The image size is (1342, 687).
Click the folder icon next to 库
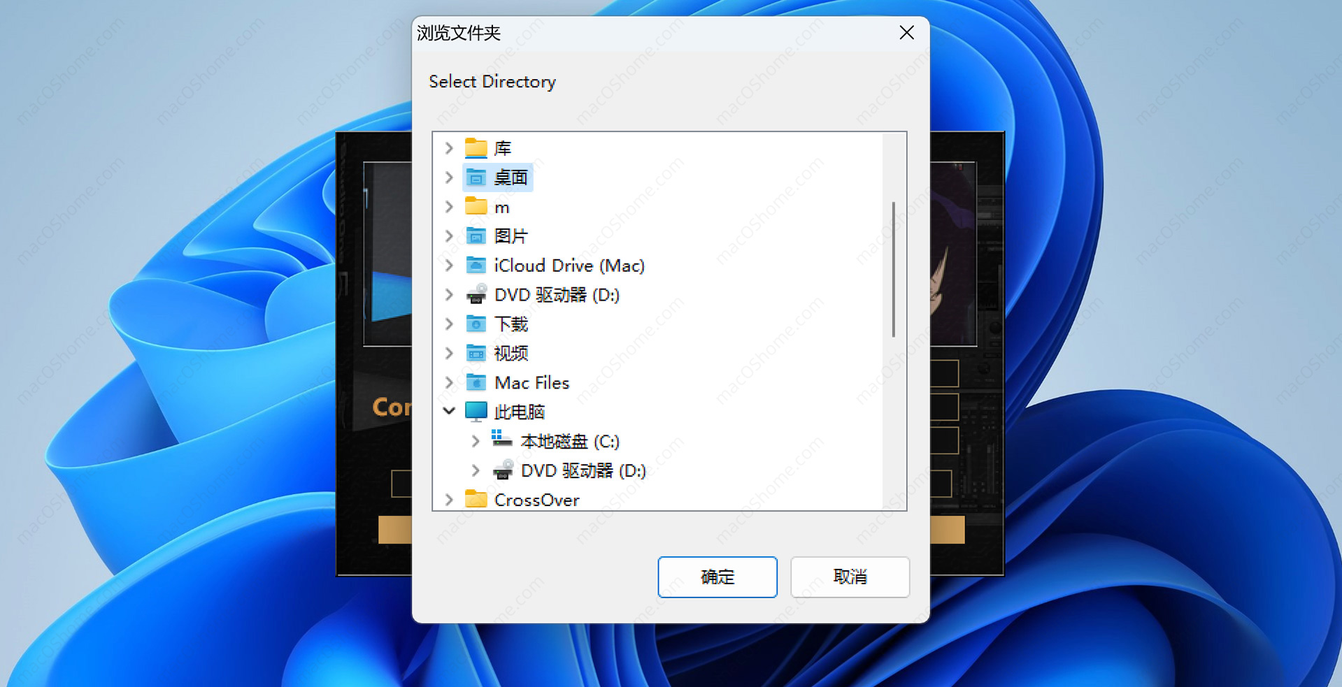476,148
